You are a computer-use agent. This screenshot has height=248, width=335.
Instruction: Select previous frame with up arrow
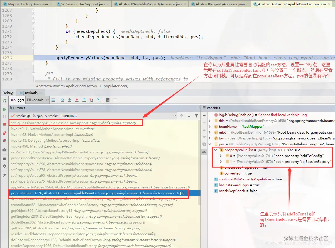tap(182, 116)
